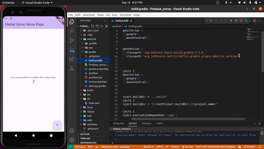Open the Accounts menu in the activity bar
Image resolution: width=264 pixels, height=149 pixels.
tap(72, 131)
